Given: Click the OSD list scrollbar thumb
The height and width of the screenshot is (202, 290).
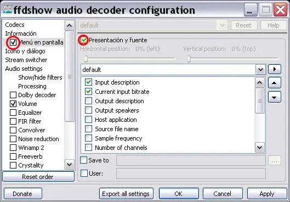Looking at the screenshot, I should coord(260,100).
